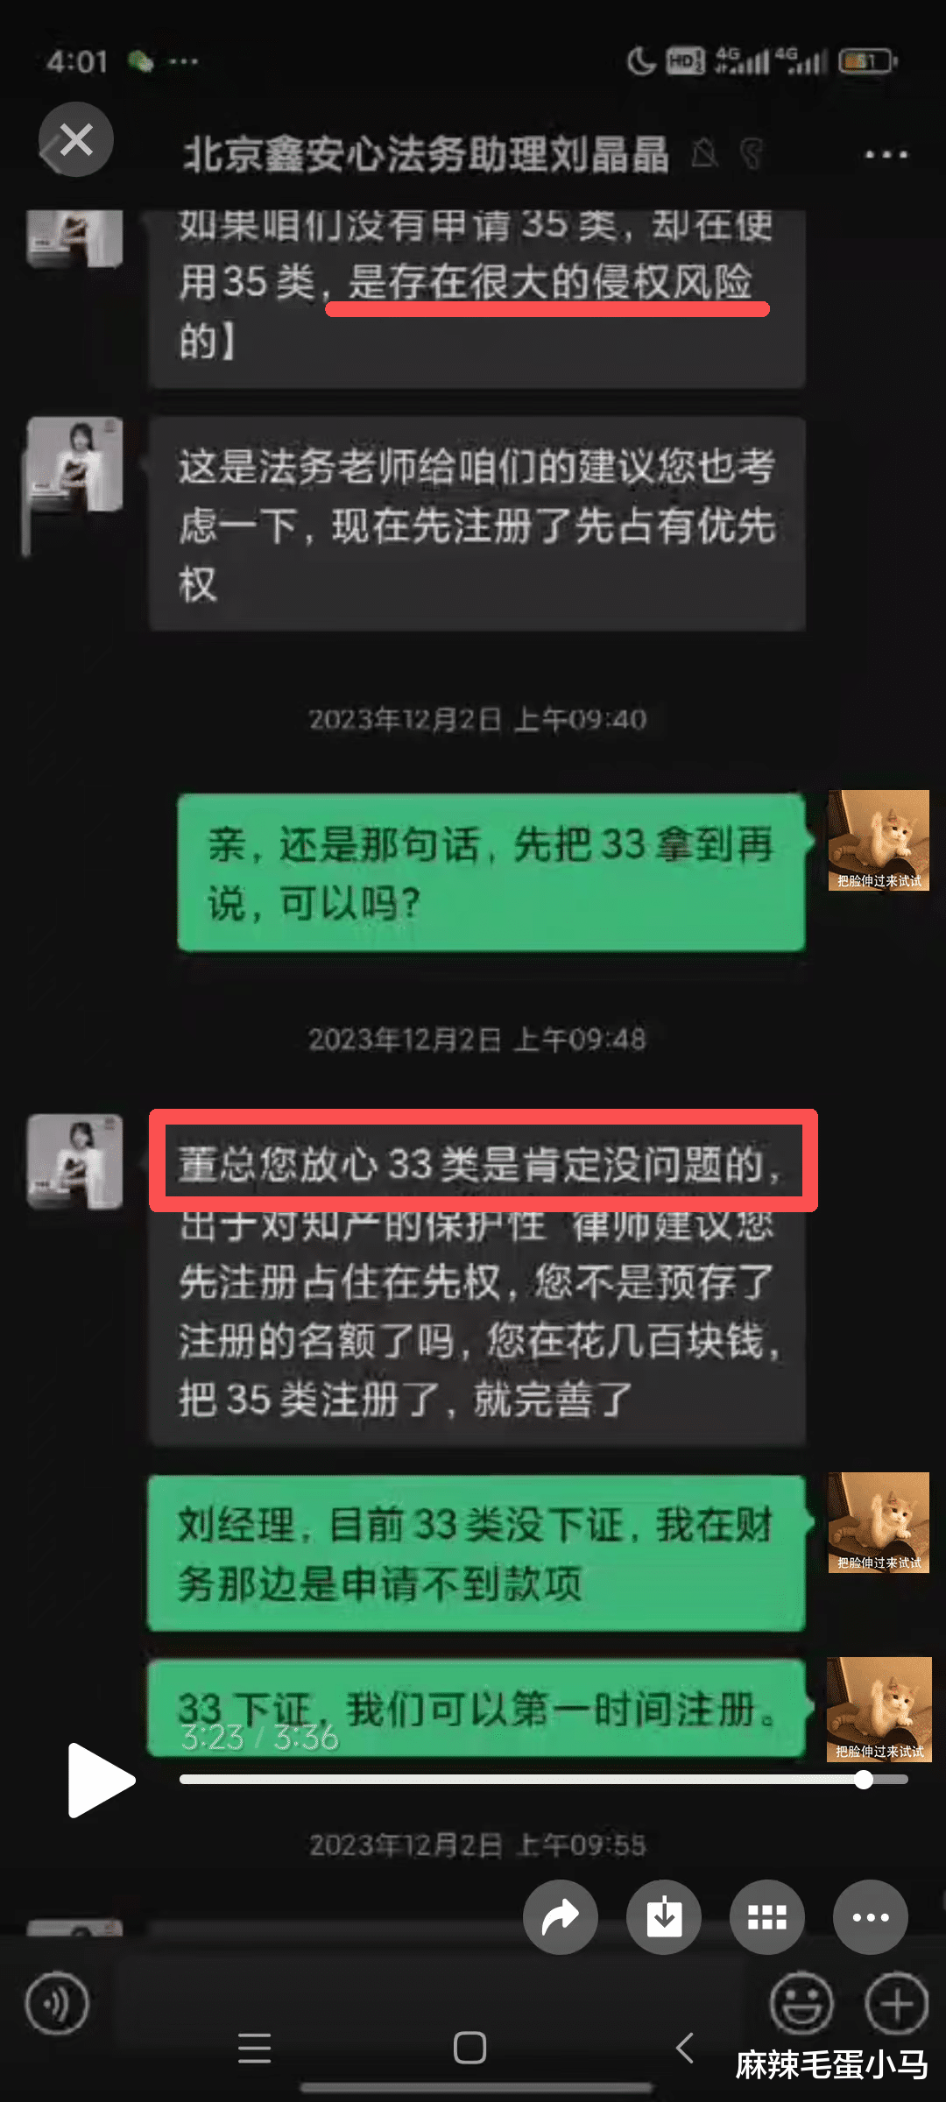Screen dimensions: 946x2102
Task: Play the paused video
Action: pos(100,1780)
